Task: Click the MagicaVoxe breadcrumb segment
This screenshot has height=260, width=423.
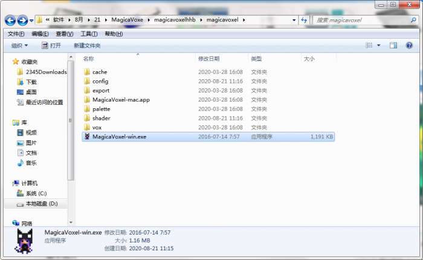Action: tap(127, 20)
